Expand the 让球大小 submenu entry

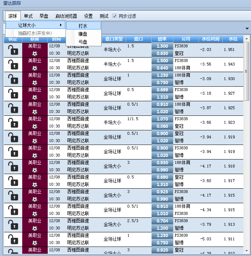[x=36, y=25]
